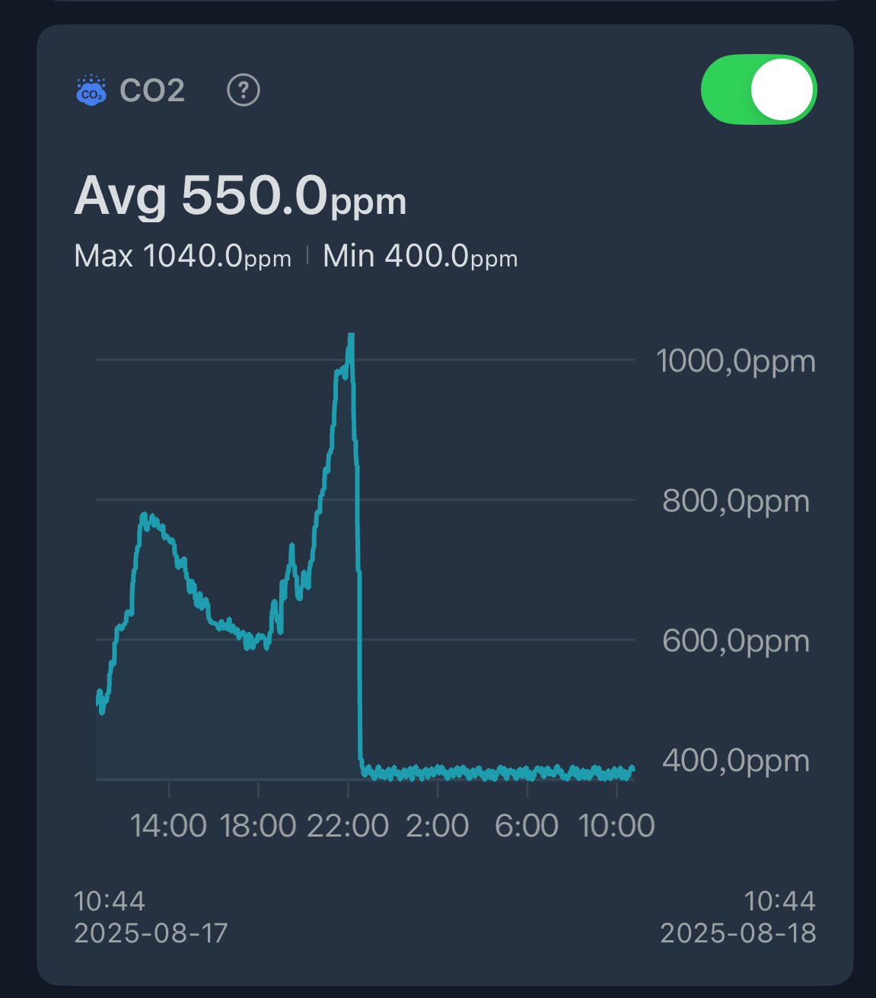This screenshot has height=998, width=876.
Task: Tap the 10:00 time axis label
Action: (x=616, y=826)
